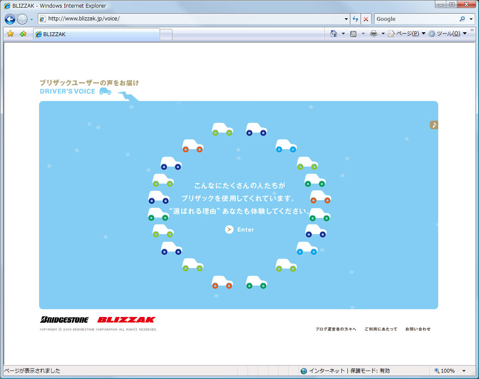
Task: Click the browser Forward arrow button
Action: pos(22,19)
